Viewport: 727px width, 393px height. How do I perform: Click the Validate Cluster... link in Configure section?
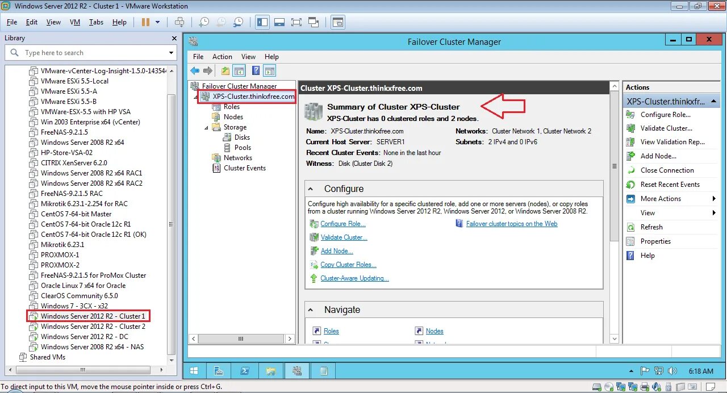(344, 237)
